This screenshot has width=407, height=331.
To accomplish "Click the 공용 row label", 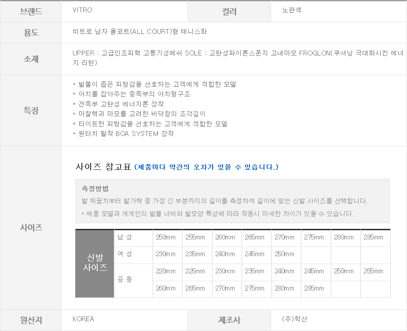I will [x=125, y=280].
